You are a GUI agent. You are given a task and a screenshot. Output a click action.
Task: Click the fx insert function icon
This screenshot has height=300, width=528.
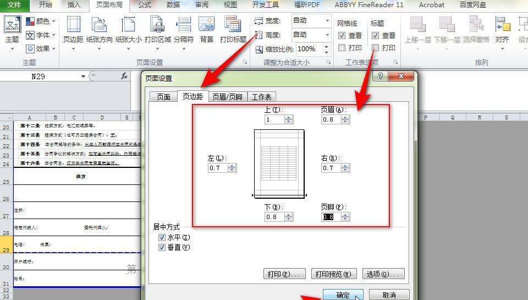(124, 76)
